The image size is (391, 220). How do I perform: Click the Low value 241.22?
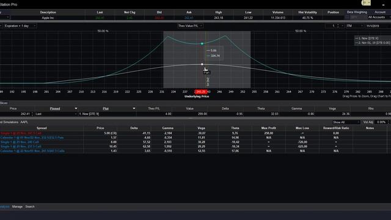point(248,18)
